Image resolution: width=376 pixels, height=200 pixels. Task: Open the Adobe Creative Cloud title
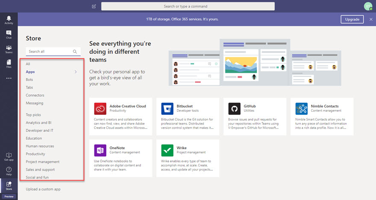click(x=128, y=106)
